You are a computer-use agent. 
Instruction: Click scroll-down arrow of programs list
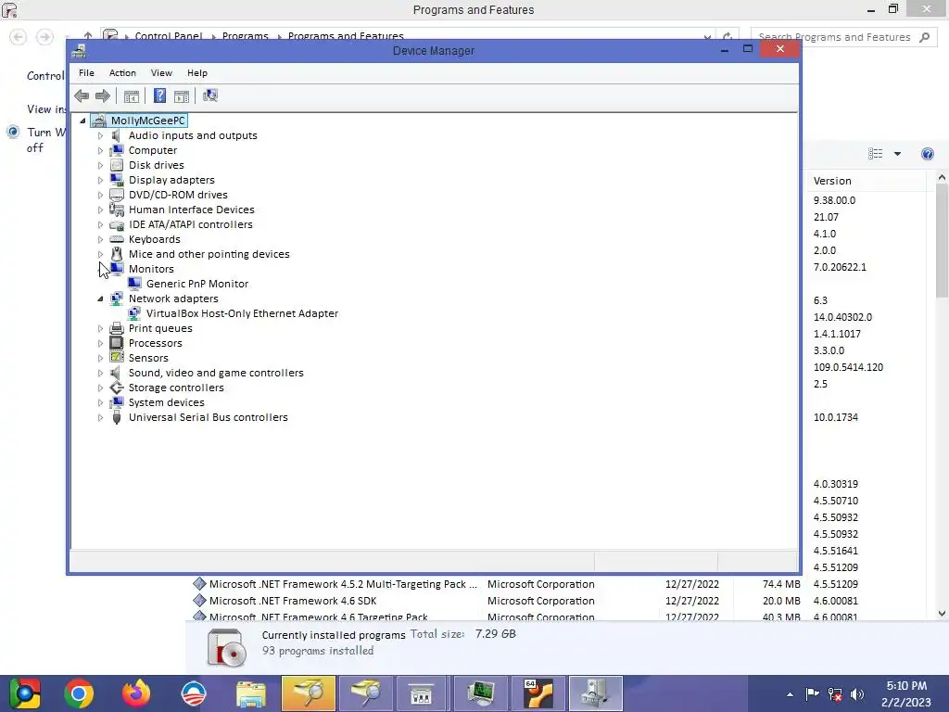(942, 614)
